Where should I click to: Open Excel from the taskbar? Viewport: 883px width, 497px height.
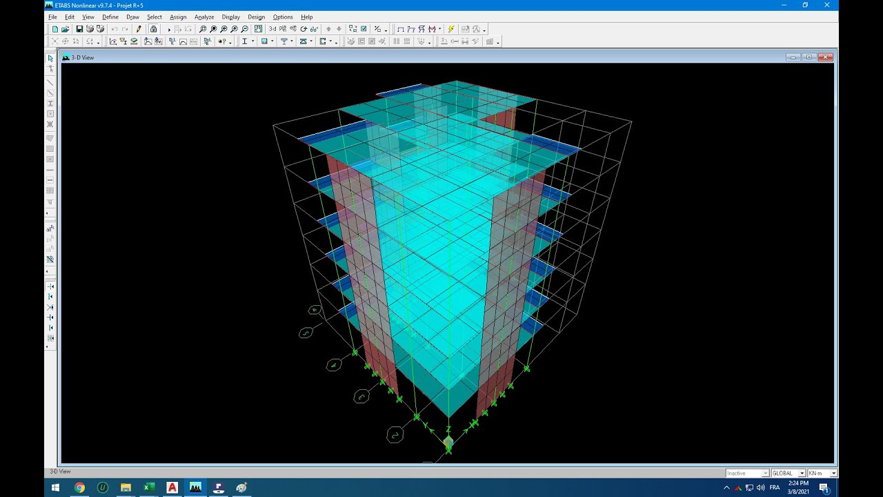(149, 487)
